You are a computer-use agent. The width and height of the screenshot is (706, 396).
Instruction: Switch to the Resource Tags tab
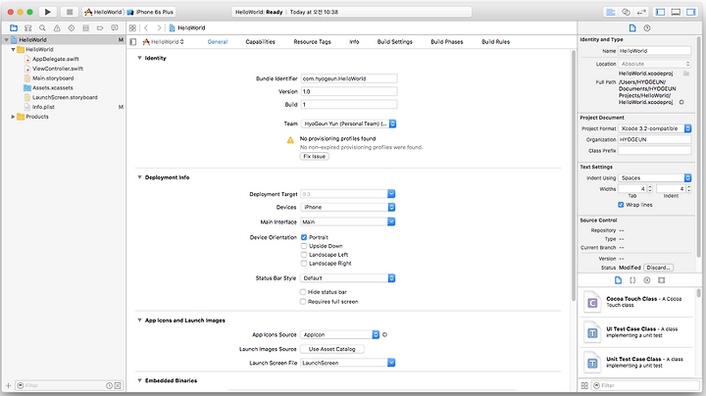coord(312,42)
